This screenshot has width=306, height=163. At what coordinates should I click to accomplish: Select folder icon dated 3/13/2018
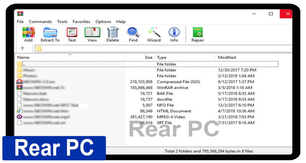tap(19, 76)
